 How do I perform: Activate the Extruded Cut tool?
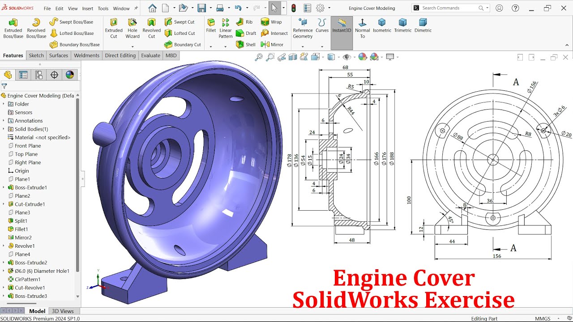(114, 28)
